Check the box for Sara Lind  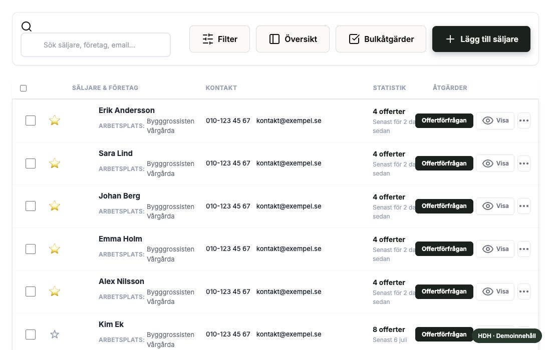coord(31,163)
